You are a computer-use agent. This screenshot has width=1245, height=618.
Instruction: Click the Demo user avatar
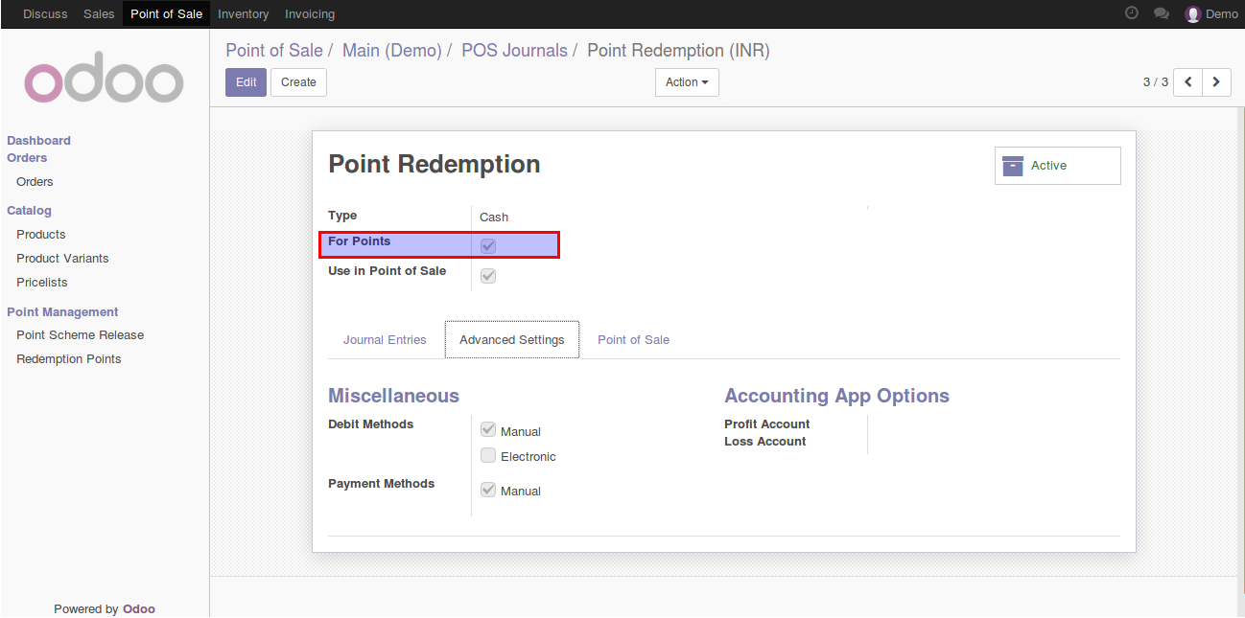[1192, 13]
